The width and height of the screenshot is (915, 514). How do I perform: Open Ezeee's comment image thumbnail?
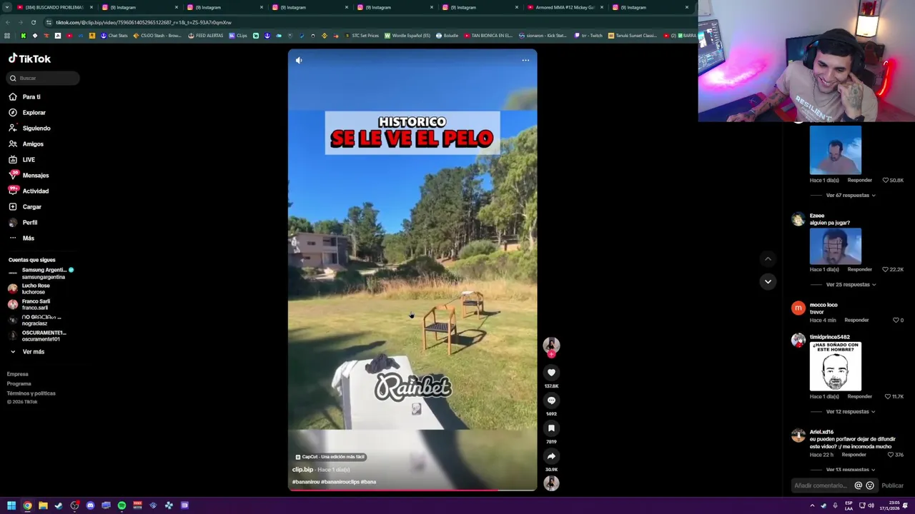(836, 246)
